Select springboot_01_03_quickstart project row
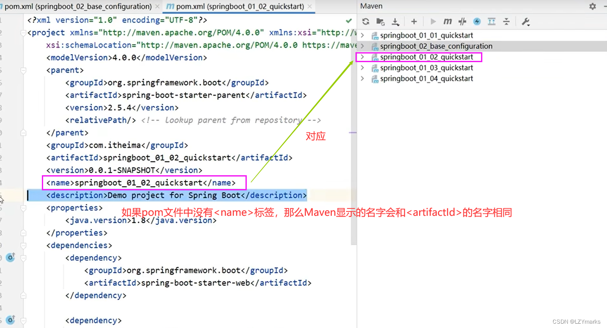This screenshot has height=328, width=607. (482, 68)
